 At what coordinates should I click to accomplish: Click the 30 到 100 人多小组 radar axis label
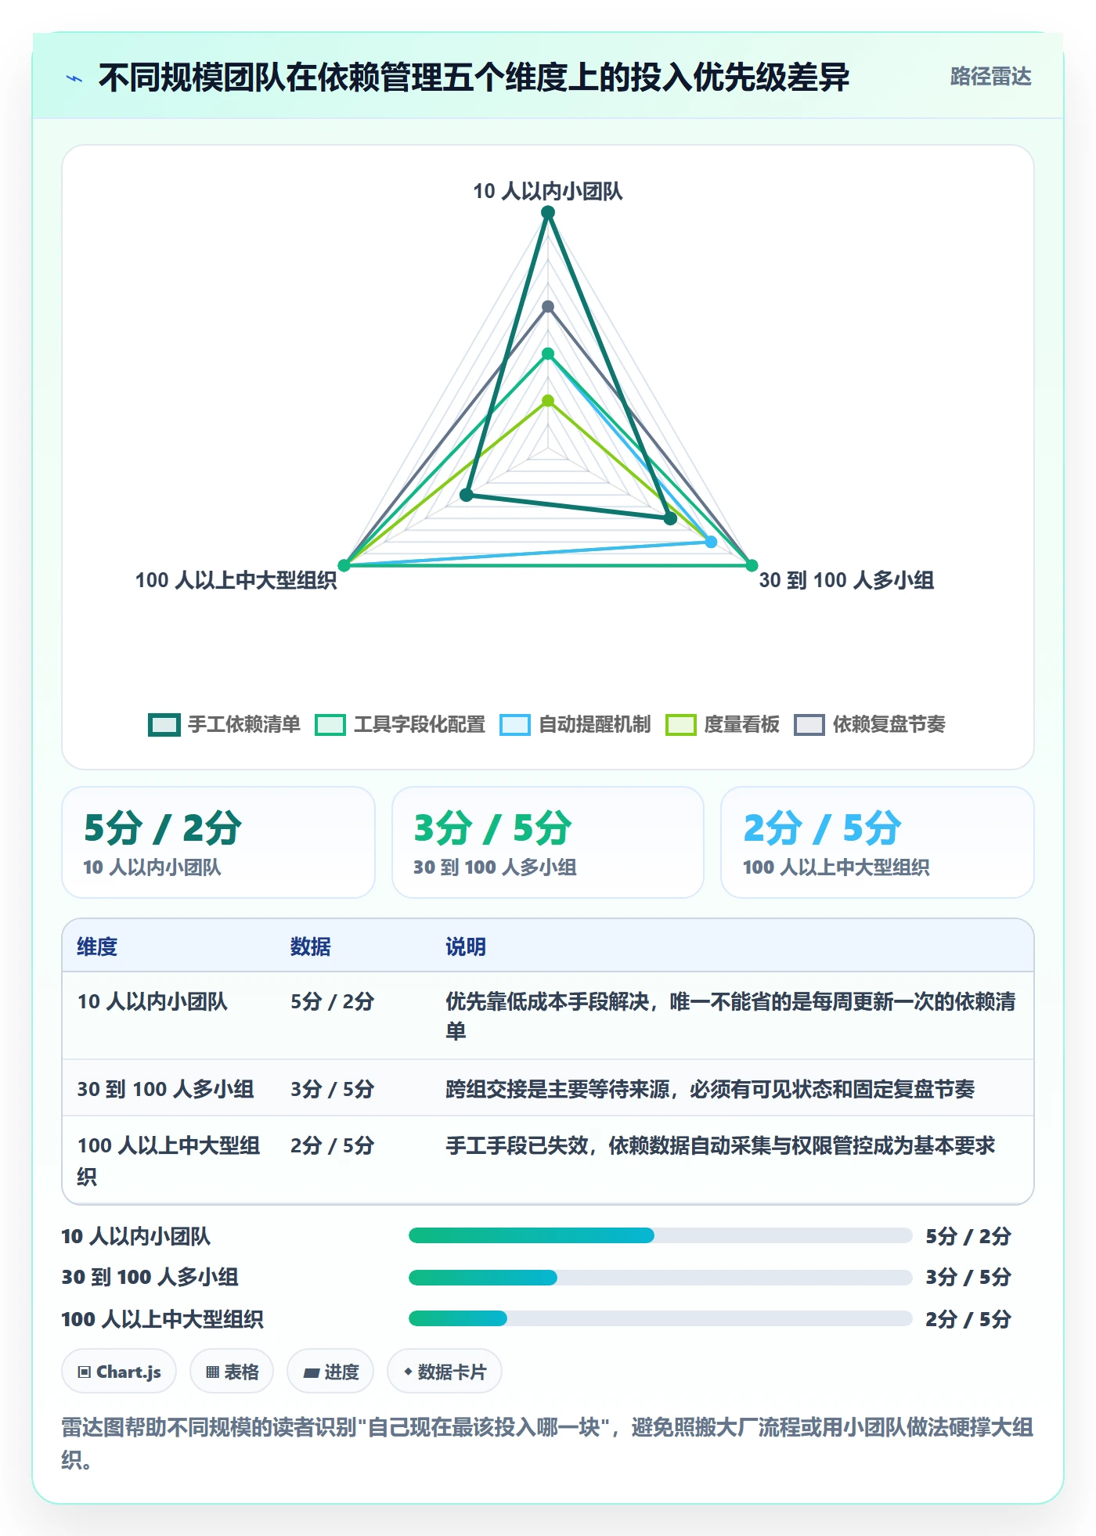tap(846, 580)
